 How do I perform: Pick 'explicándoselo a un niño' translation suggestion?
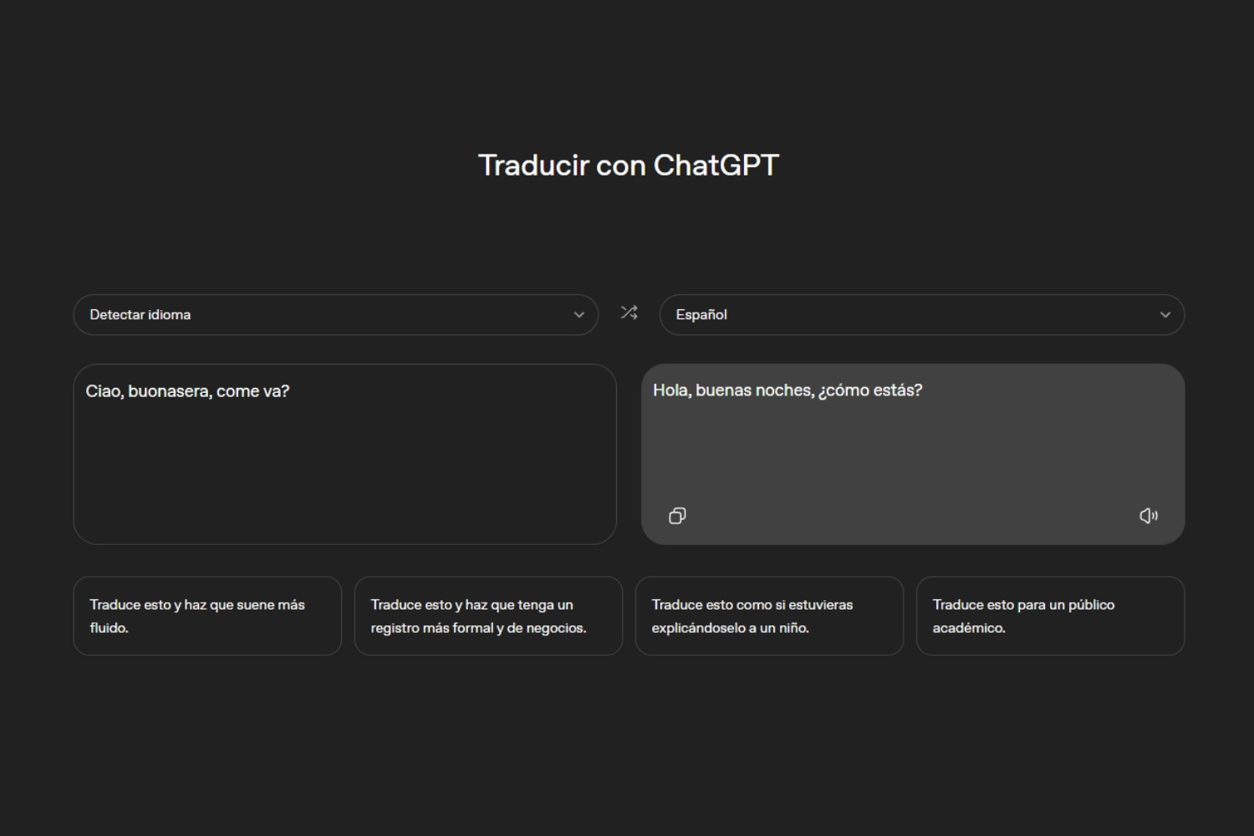tap(769, 615)
